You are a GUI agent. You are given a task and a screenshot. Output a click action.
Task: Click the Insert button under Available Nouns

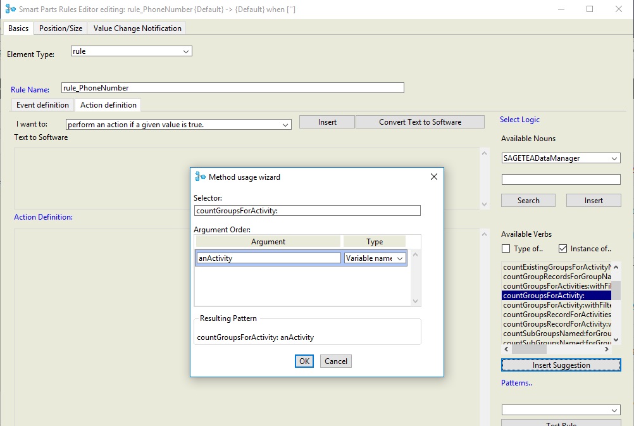(x=593, y=200)
